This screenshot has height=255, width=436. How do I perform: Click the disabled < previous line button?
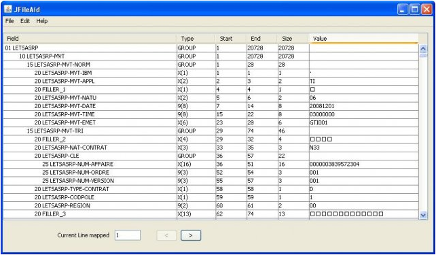click(166, 235)
